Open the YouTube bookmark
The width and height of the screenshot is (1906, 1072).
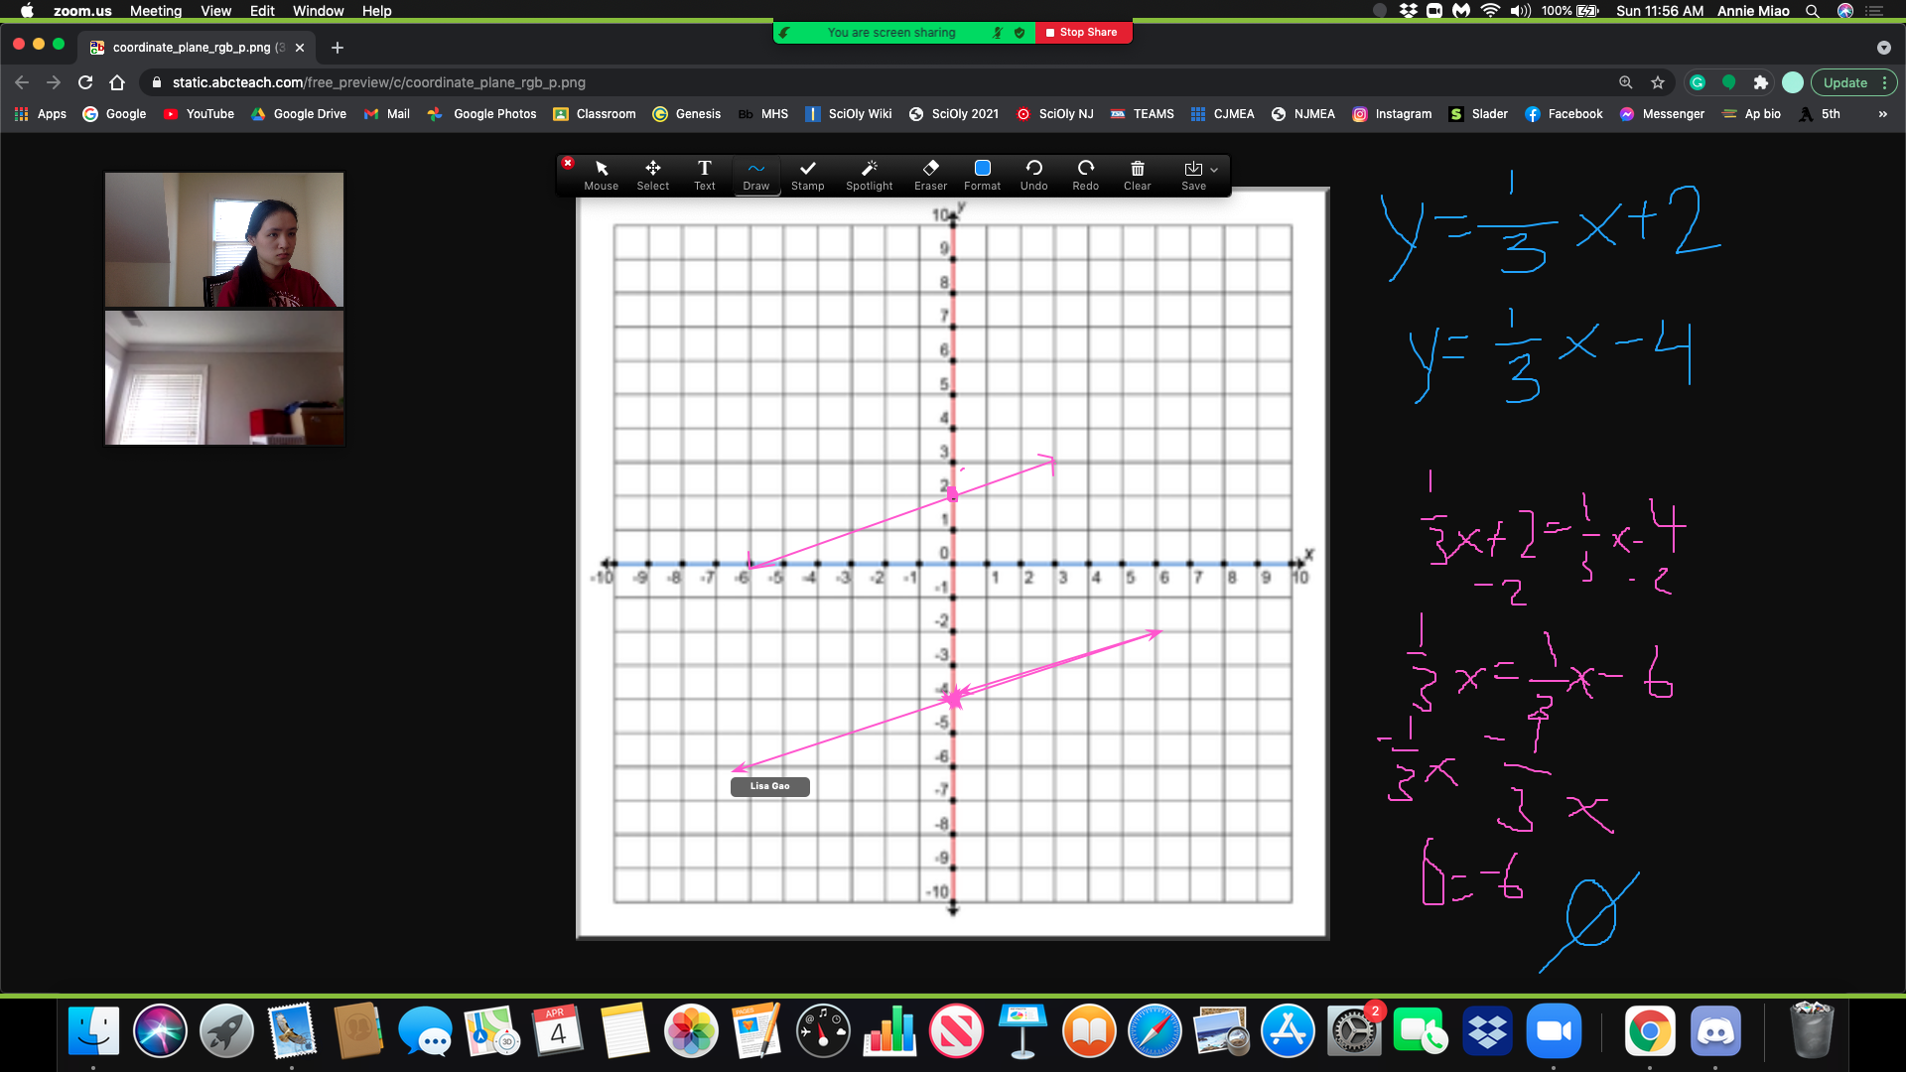(199, 114)
